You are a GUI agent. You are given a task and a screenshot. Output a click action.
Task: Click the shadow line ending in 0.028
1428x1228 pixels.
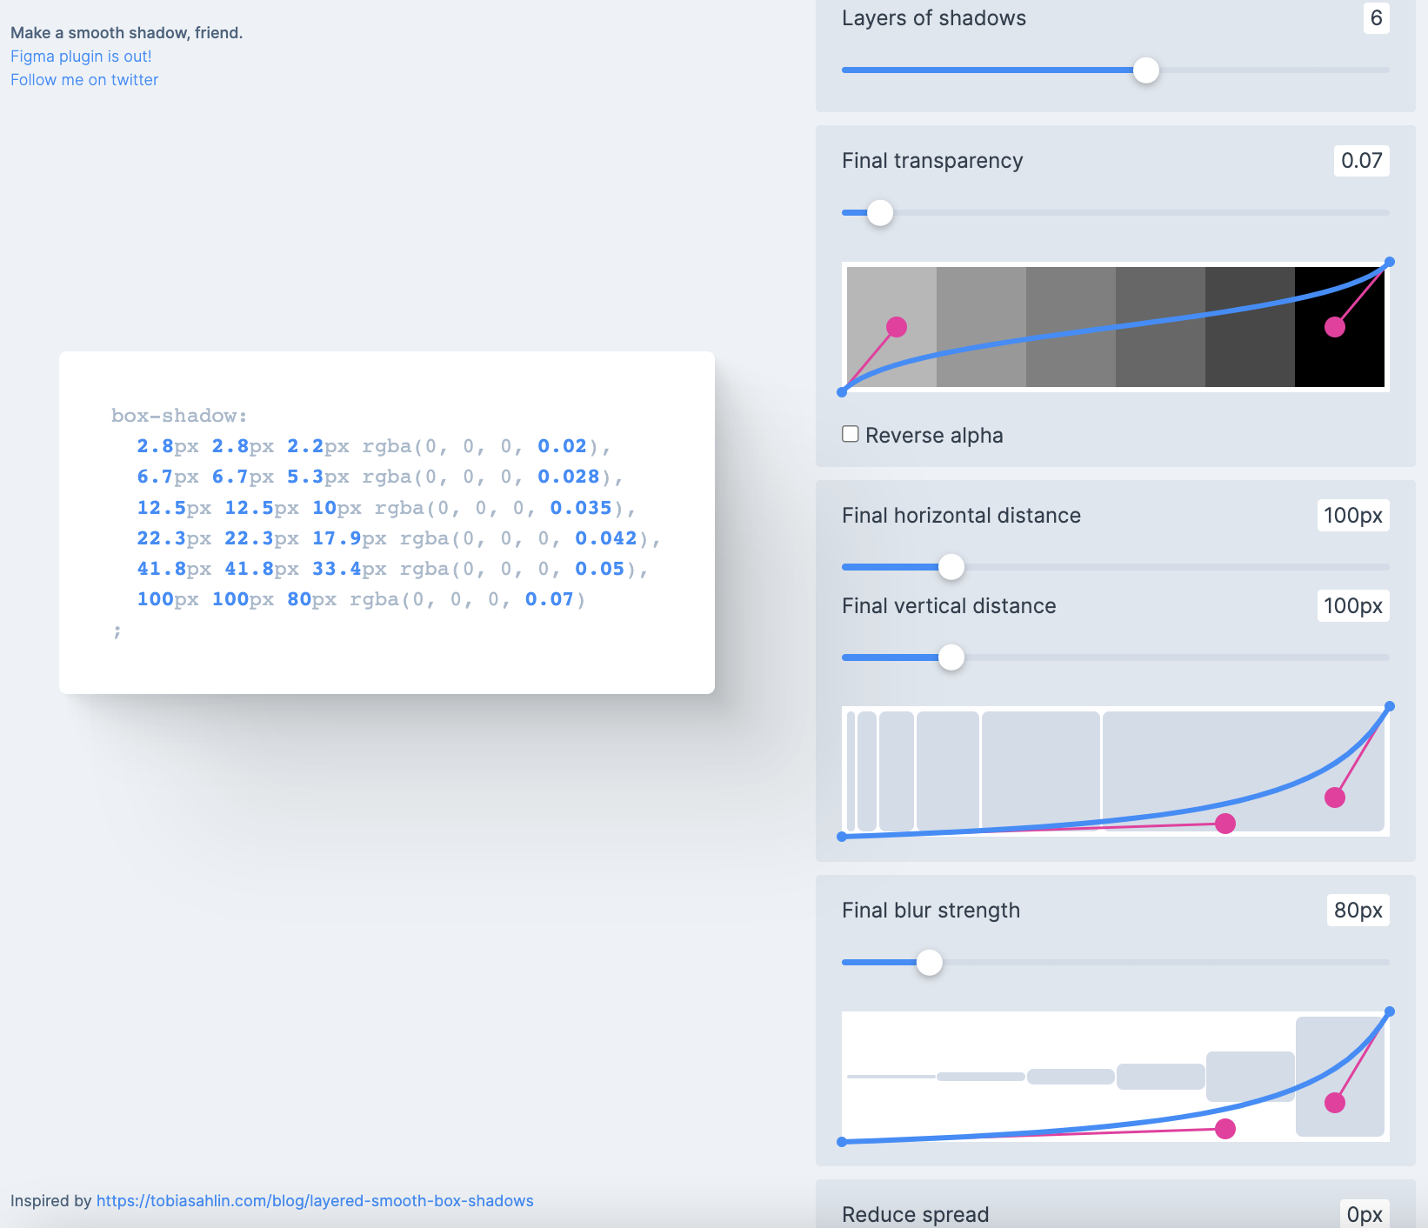[380, 477]
